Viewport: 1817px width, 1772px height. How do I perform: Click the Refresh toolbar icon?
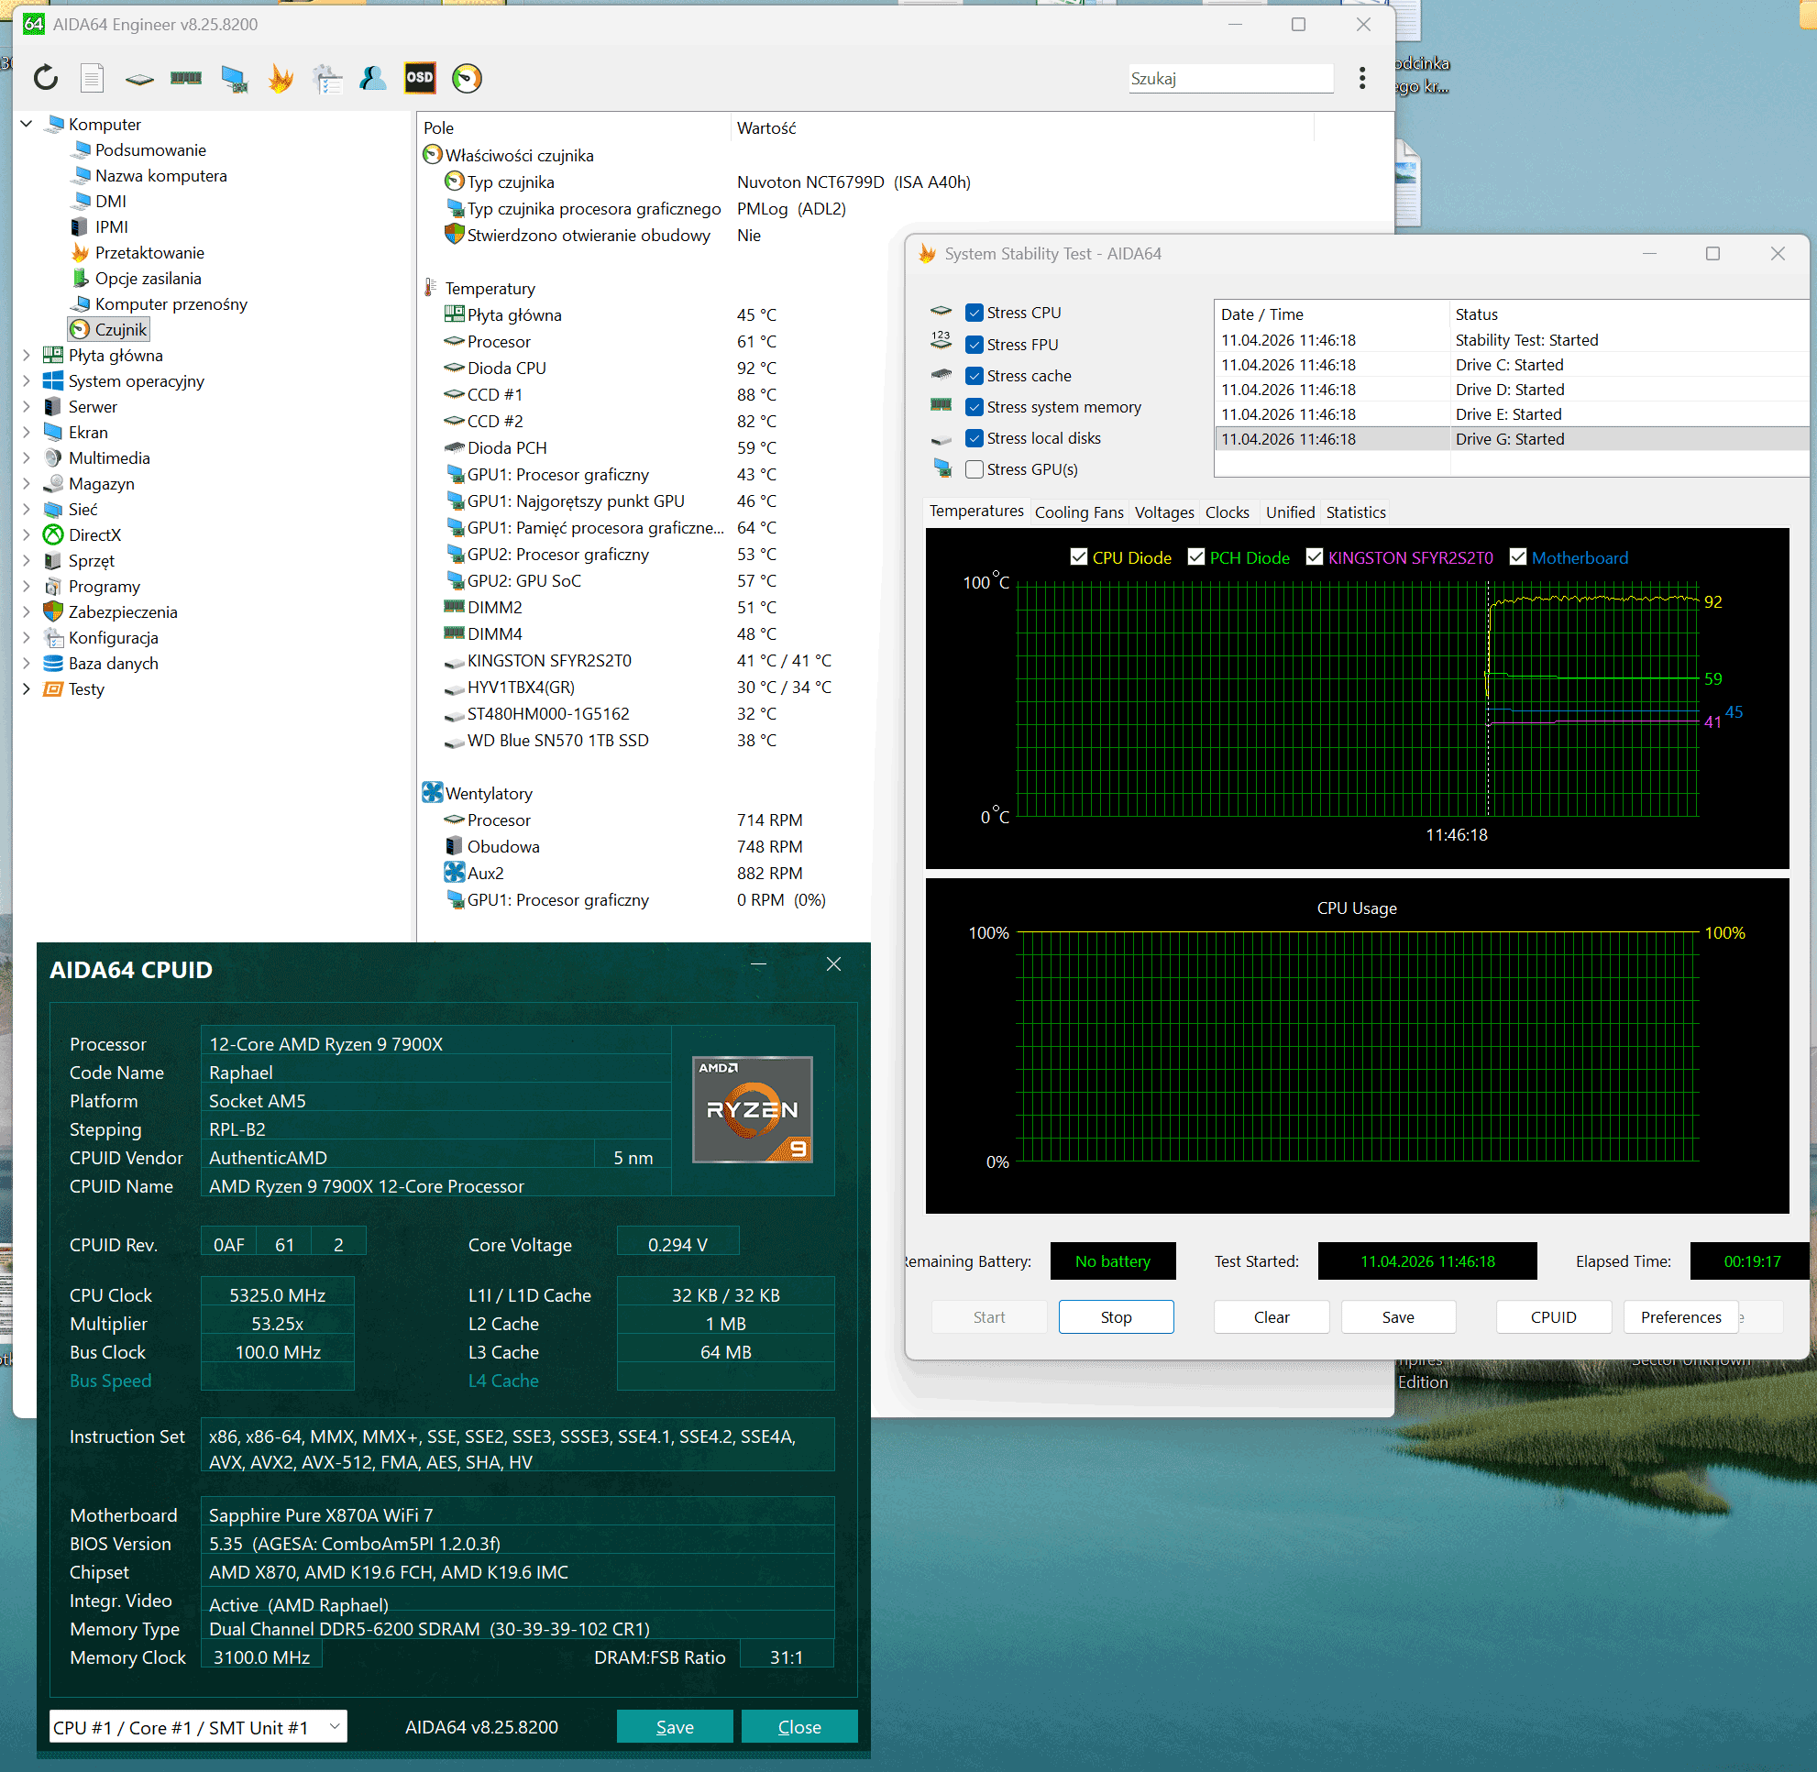[45, 78]
